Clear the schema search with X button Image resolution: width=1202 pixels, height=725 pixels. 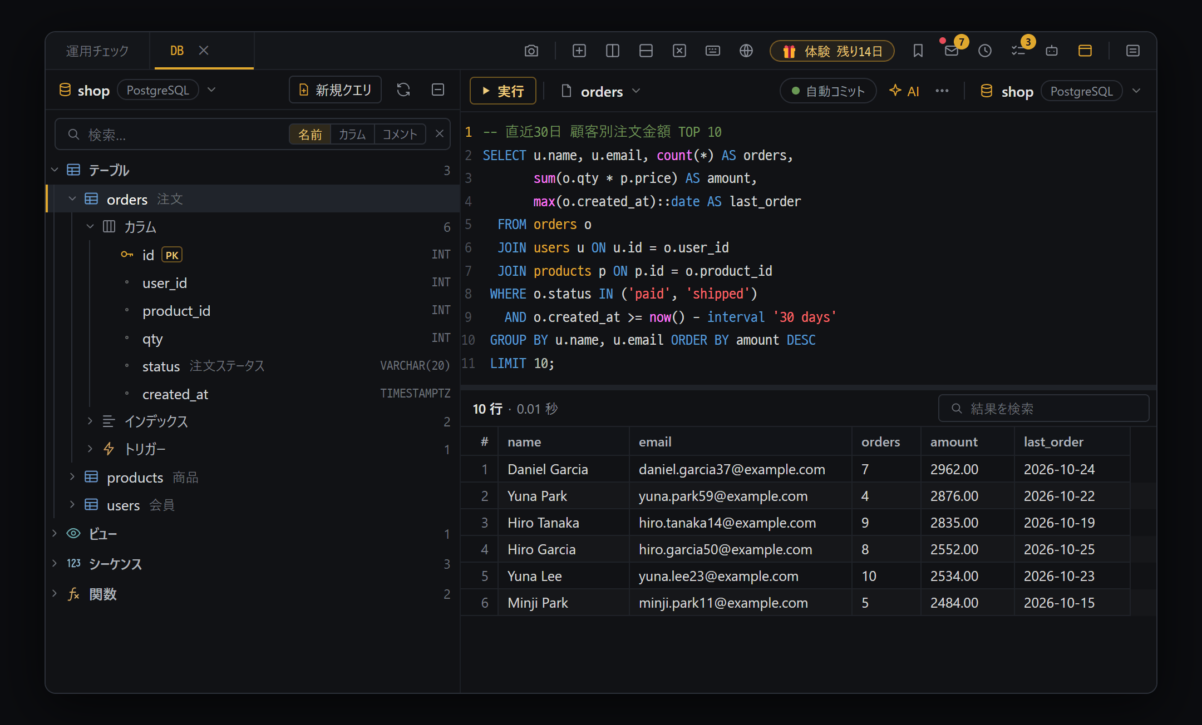pos(440,134)
